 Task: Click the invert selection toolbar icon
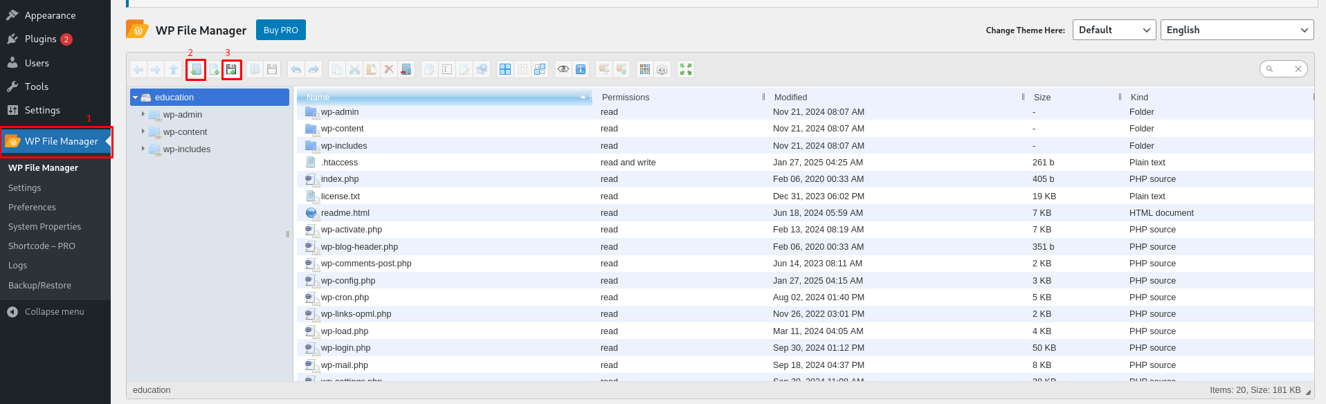point(540,69)
